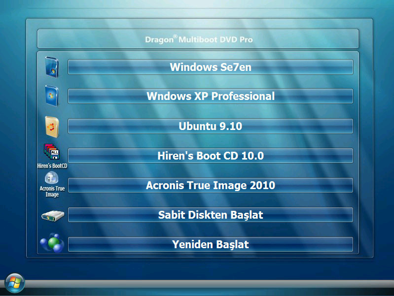Start Acronis True Image 2010

click(211, 185)
